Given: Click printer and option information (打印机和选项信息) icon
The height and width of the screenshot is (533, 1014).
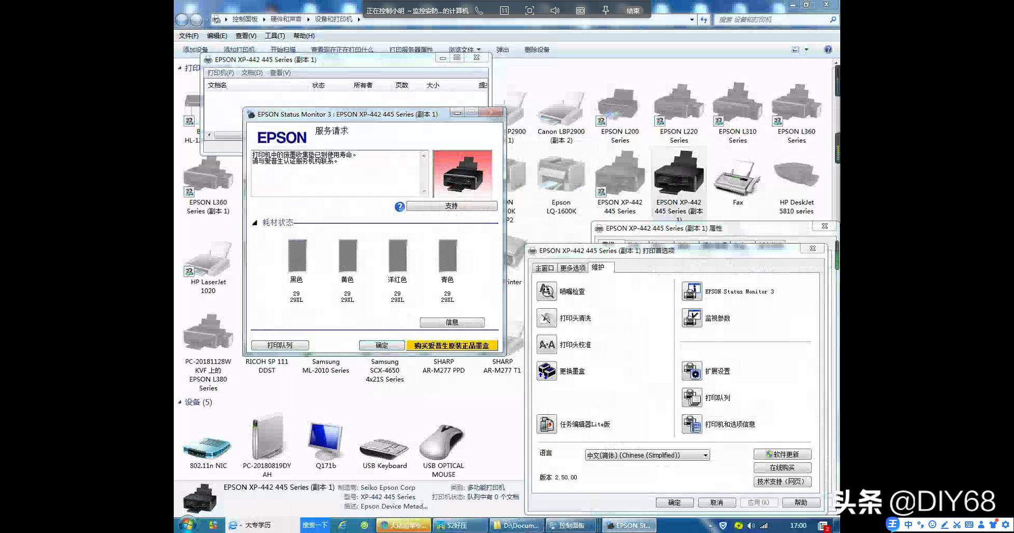Looking at the screenshot, I should point(691,424).
